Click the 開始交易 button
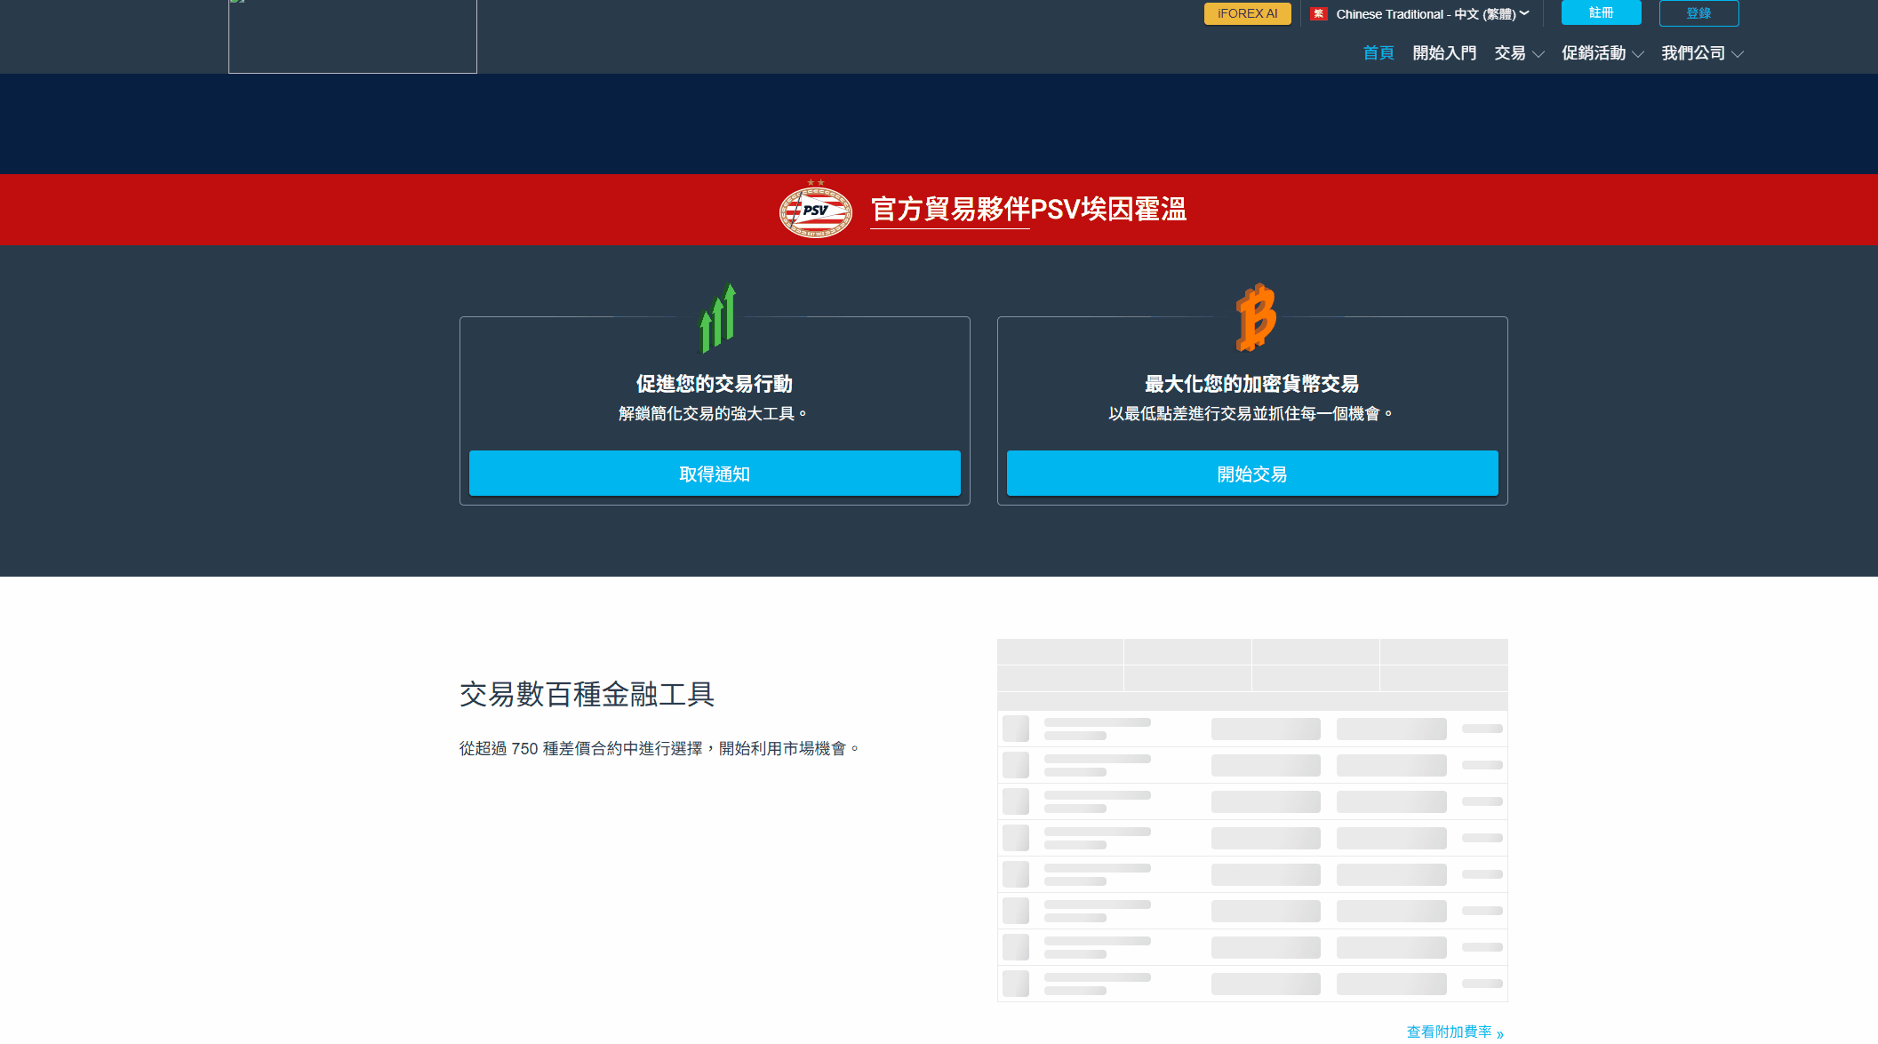1878x1044 pixels. click(x=1251, y=474)
